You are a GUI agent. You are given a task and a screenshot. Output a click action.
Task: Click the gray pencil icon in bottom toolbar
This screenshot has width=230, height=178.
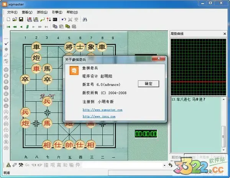[x=15, y=165]
